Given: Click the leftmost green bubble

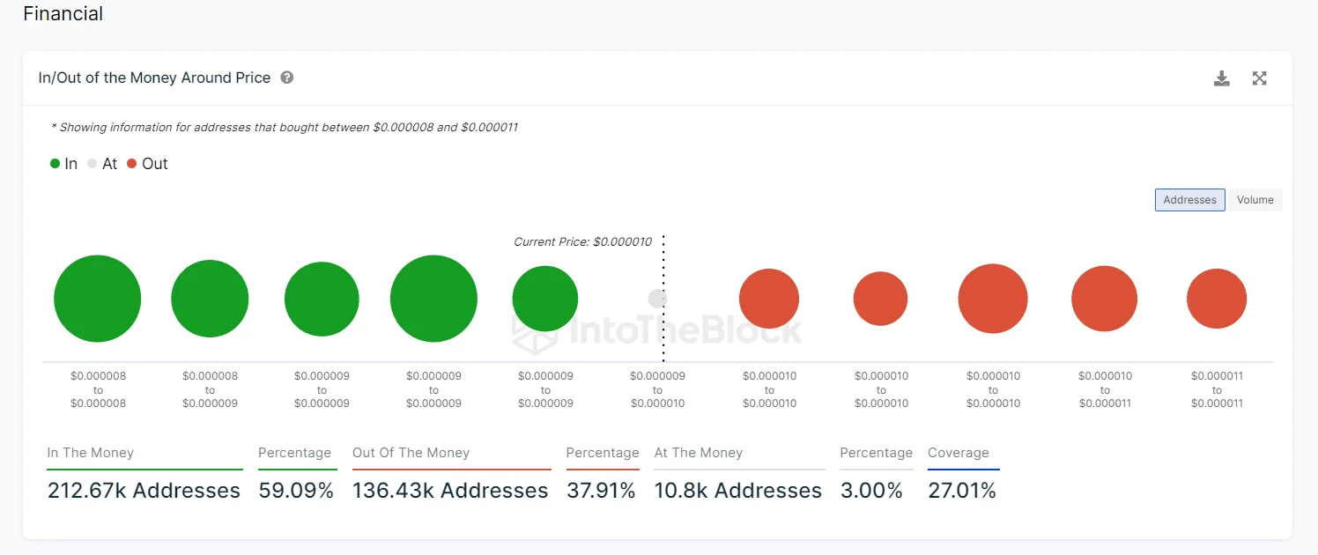Looking at the screenshot, I should click(x=97, y=299).
